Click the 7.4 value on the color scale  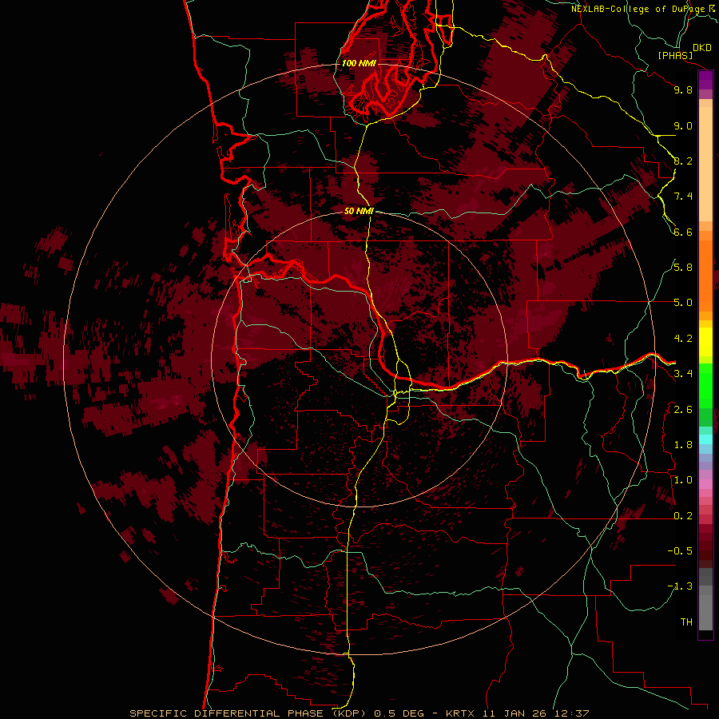[x=683, y=197]
